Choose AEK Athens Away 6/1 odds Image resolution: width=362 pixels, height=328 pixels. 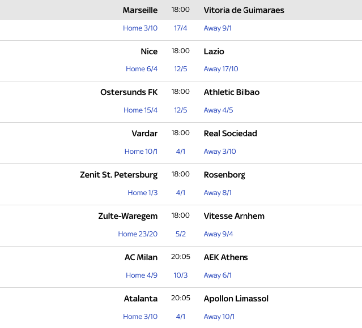pyautogui.click(x=218, y=275)
